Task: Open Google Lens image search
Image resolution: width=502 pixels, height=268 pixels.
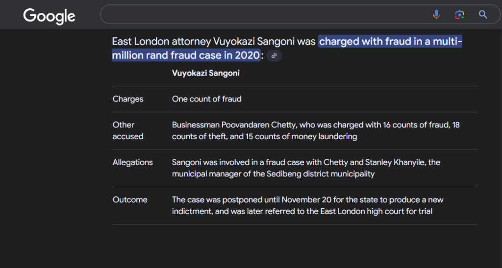Action: [x=459, y=14]
